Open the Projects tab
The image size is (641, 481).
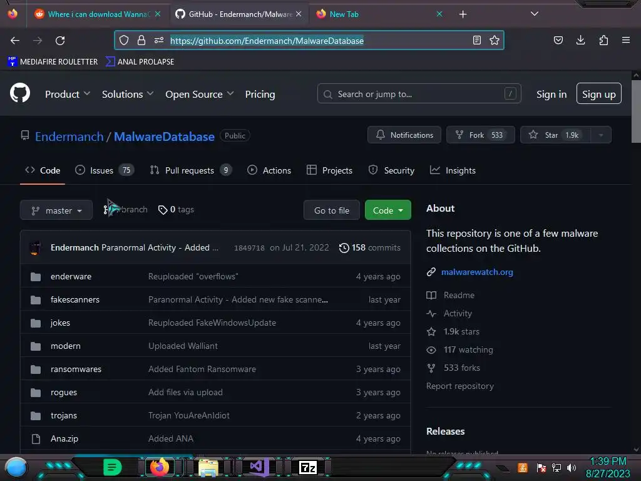coord(329,170)
